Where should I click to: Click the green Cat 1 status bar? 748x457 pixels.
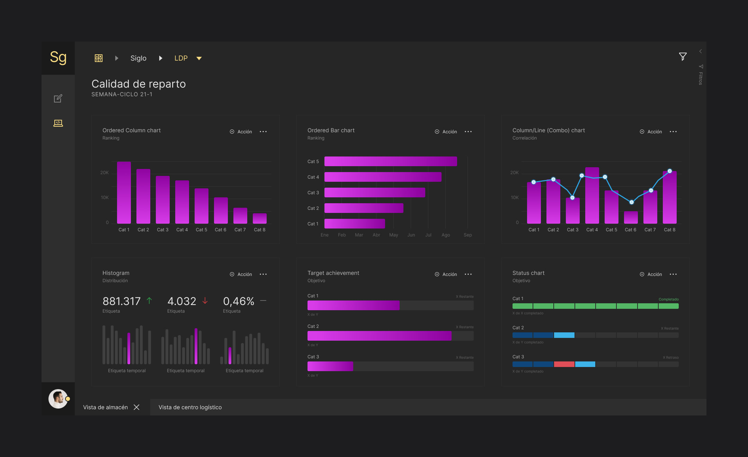pos(596,306)
